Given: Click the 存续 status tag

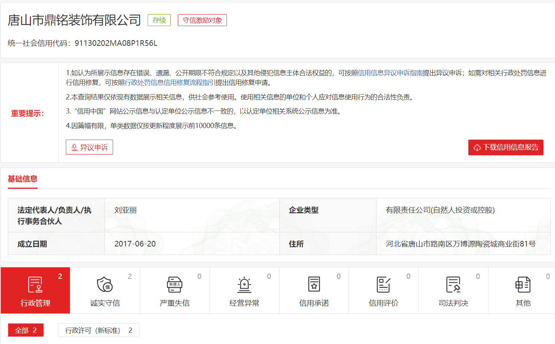Looking at the screenshot, I should pyautogui.click(x=159, y=20).
